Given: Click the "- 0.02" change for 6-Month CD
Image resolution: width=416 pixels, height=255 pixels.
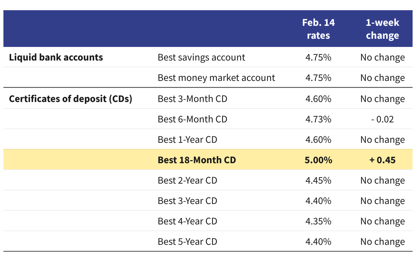Looking at the screenshot, I should click(382, 119).
